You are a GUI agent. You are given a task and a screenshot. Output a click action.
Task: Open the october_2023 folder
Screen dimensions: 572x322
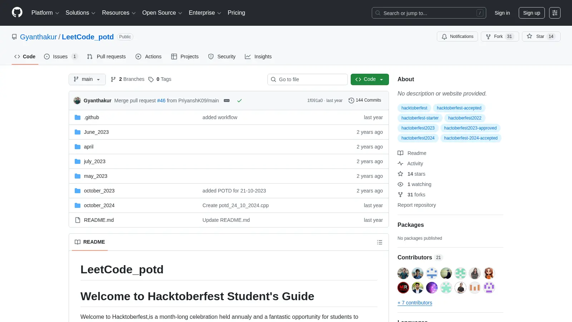(x=99, y=191)
